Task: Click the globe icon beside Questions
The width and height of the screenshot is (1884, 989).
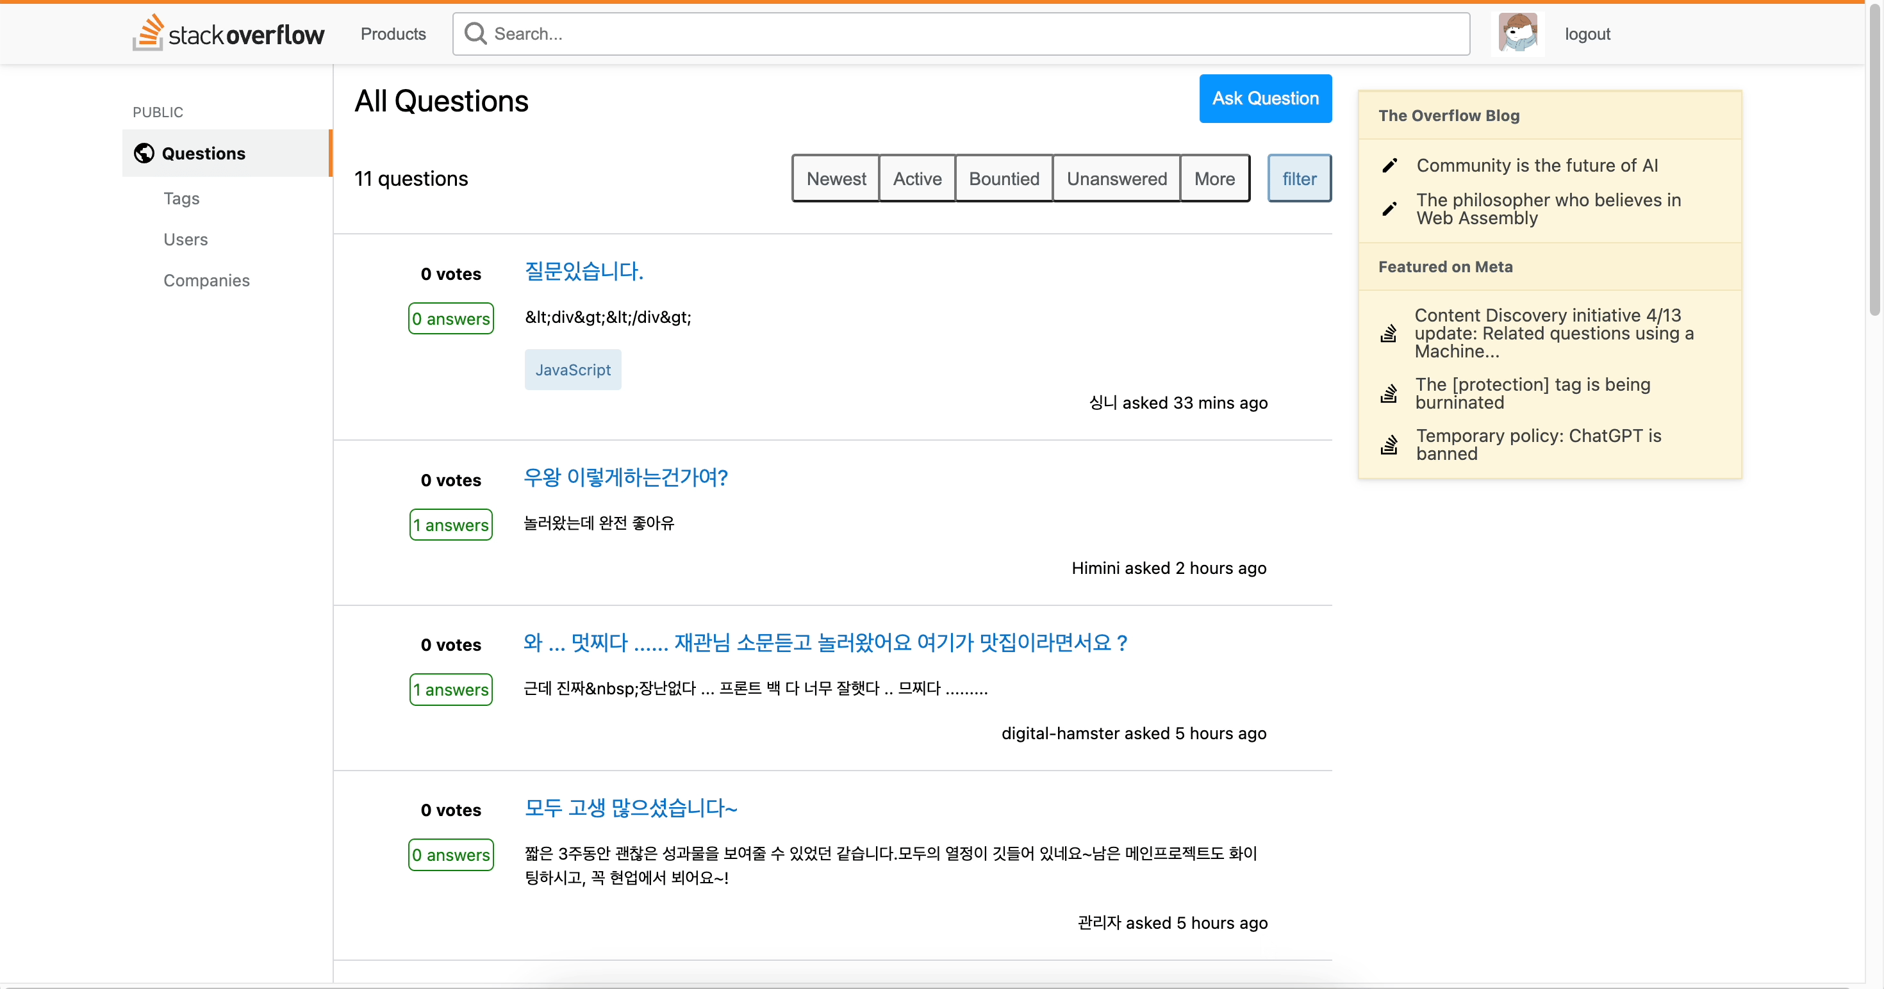Action: click(x=144, y=153)
